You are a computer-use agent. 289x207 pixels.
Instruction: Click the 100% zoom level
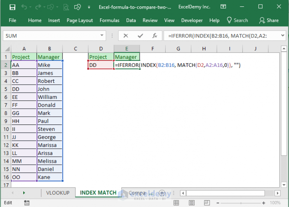275,203
